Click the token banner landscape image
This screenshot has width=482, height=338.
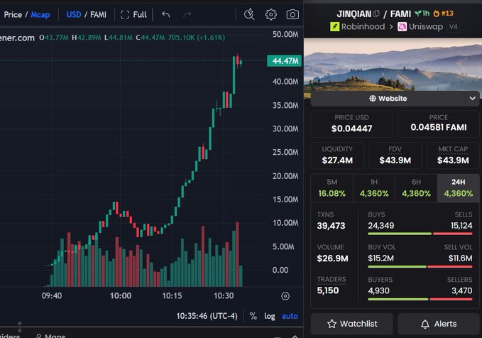(393, 65)
